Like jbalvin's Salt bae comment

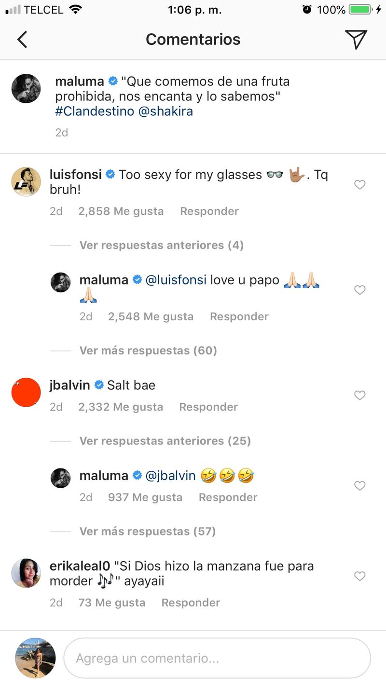[360, 396]
